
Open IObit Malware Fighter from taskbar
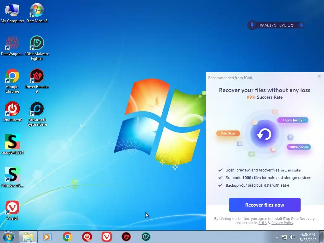(146, 237)
